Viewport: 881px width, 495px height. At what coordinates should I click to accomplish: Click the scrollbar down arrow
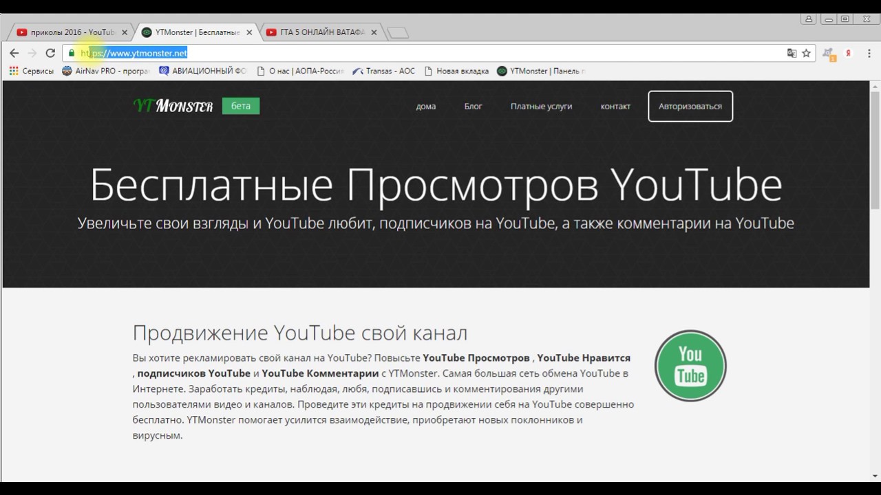coord(875,475)
